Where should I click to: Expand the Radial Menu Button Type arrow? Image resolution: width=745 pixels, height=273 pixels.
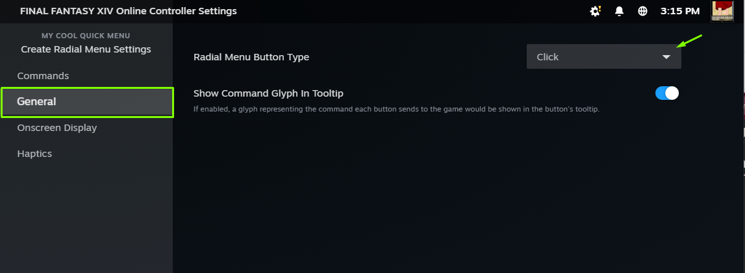pyautogui.click(x=666, y=57)
